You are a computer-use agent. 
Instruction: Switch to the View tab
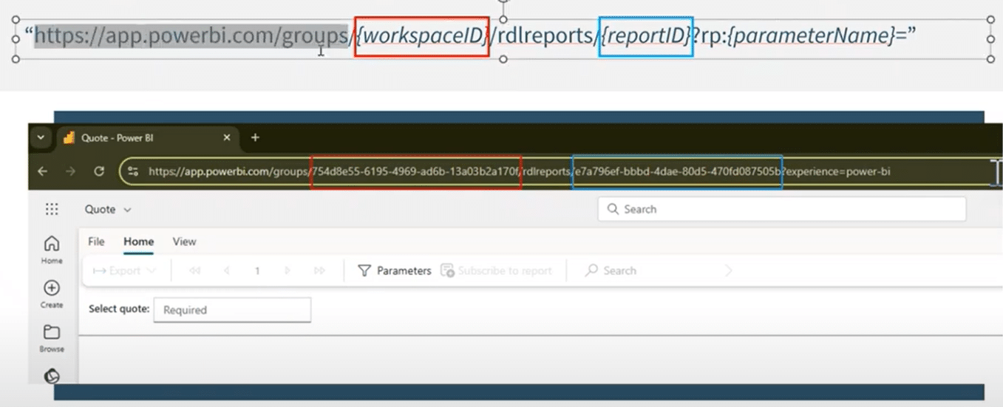(184, 242)
